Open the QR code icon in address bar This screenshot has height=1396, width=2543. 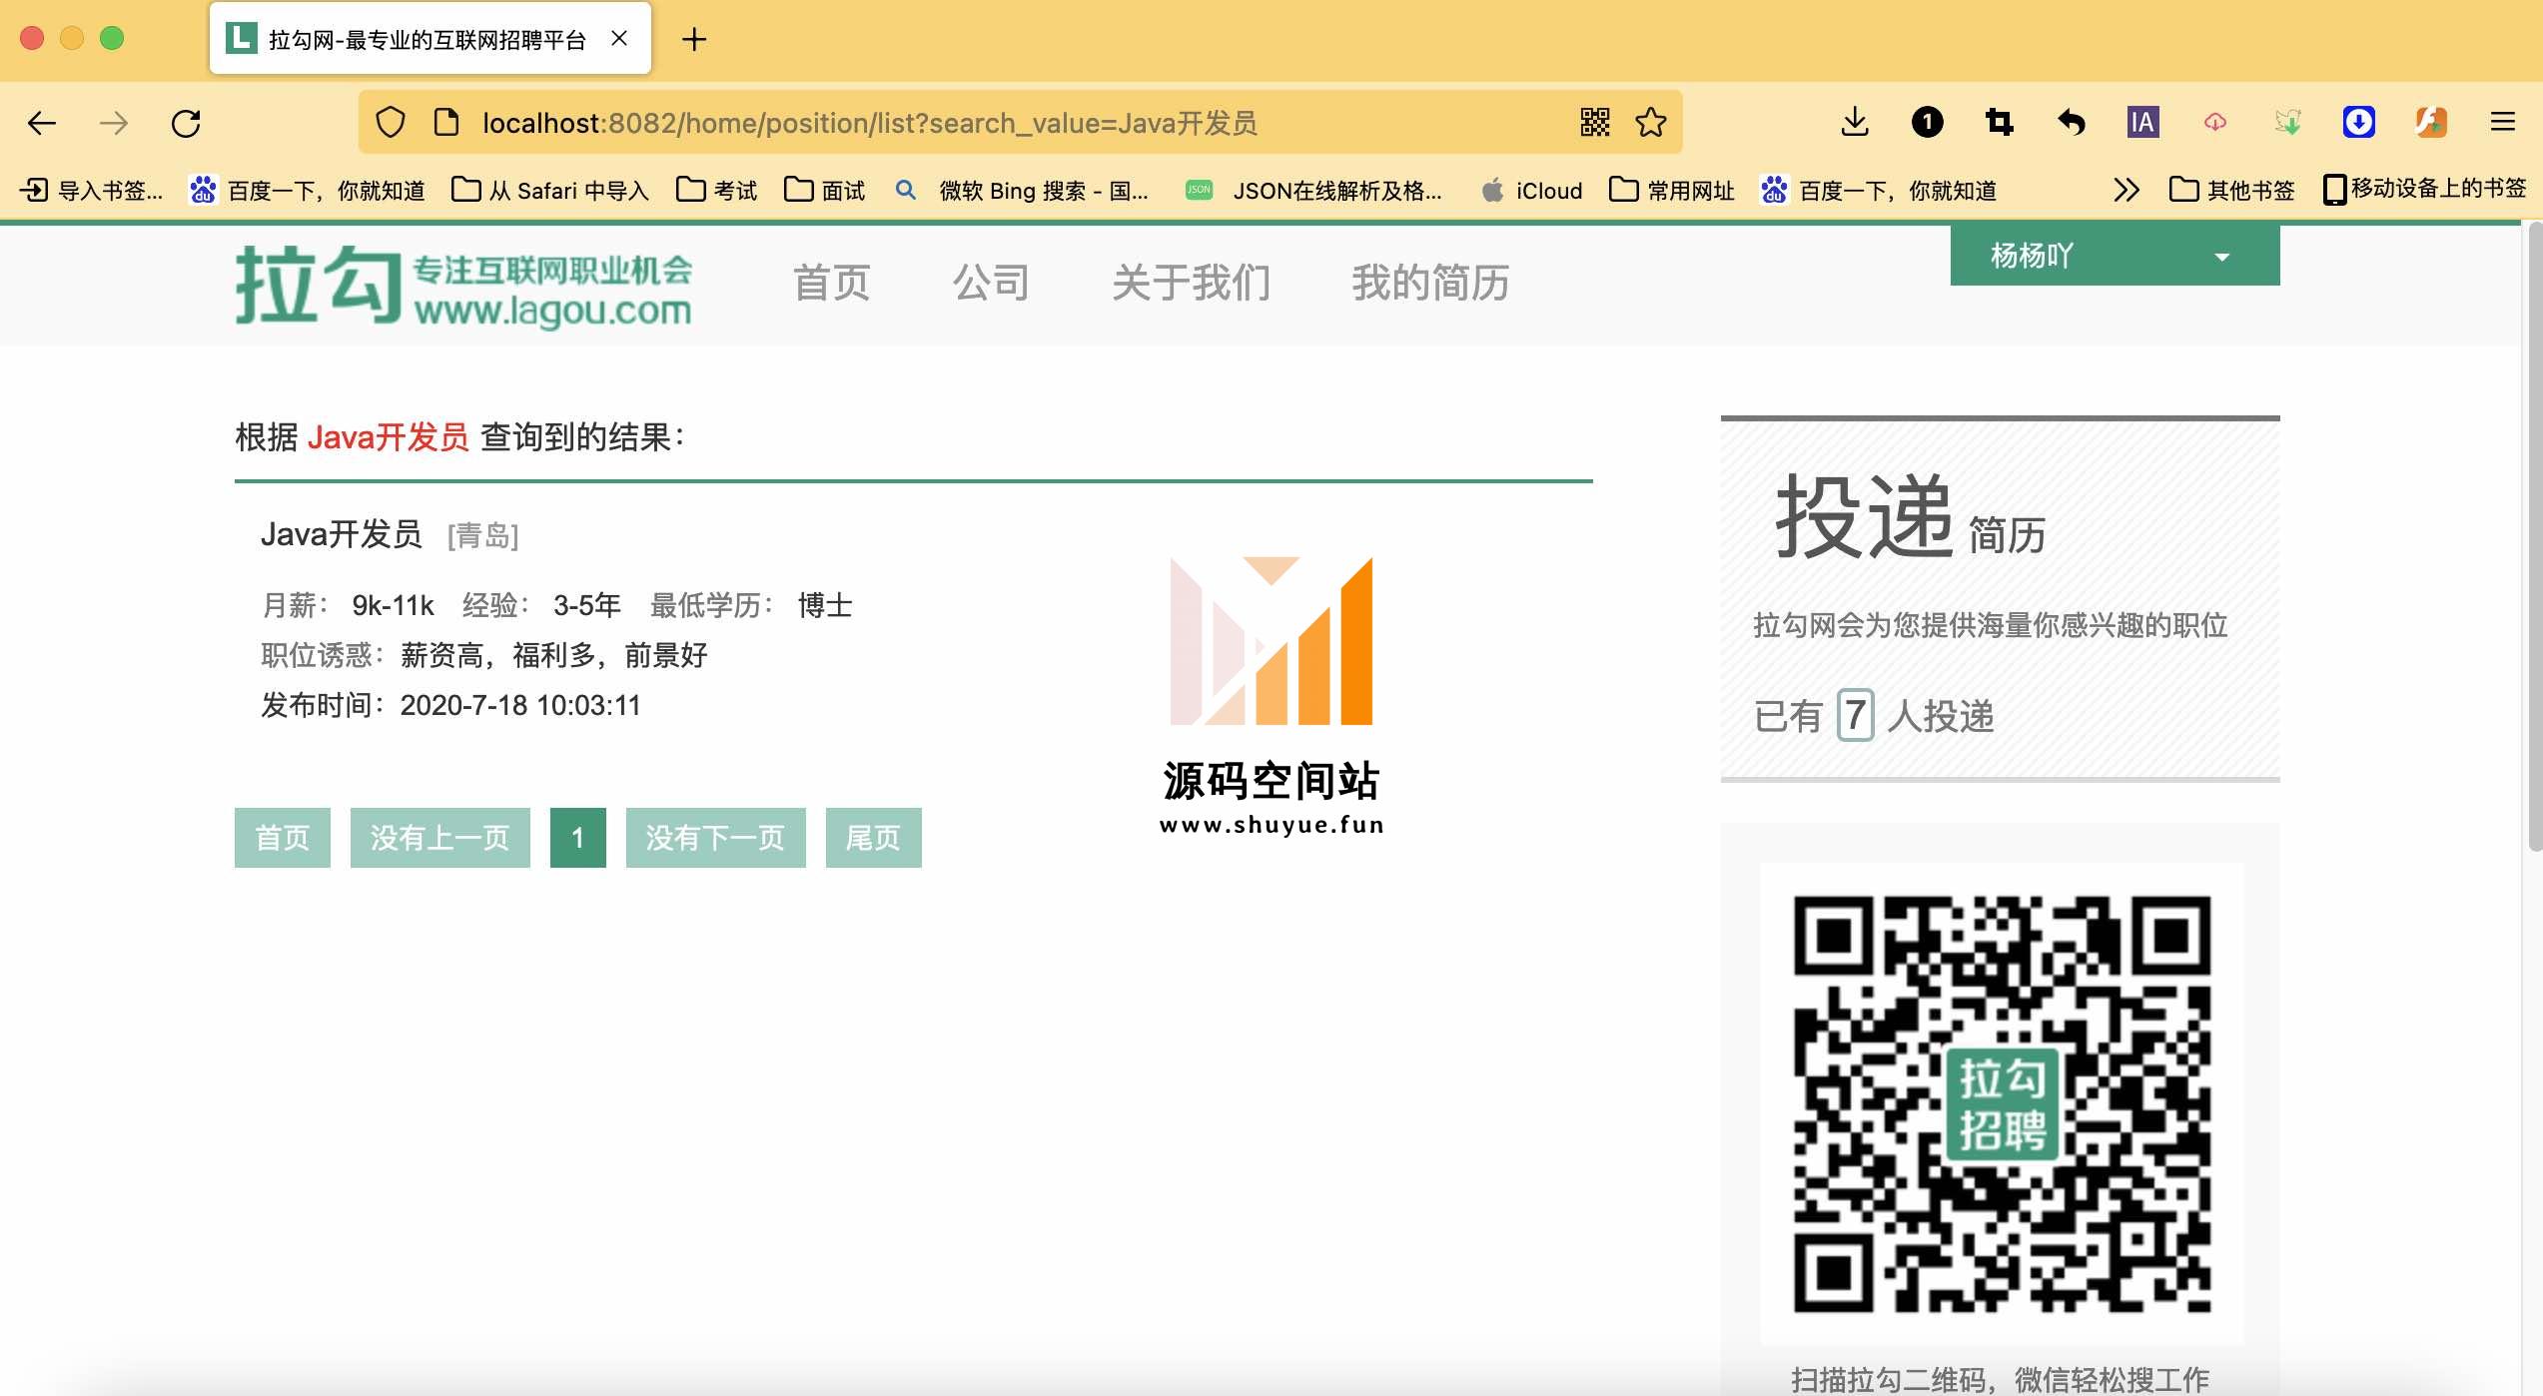(x=1595, y=123)
